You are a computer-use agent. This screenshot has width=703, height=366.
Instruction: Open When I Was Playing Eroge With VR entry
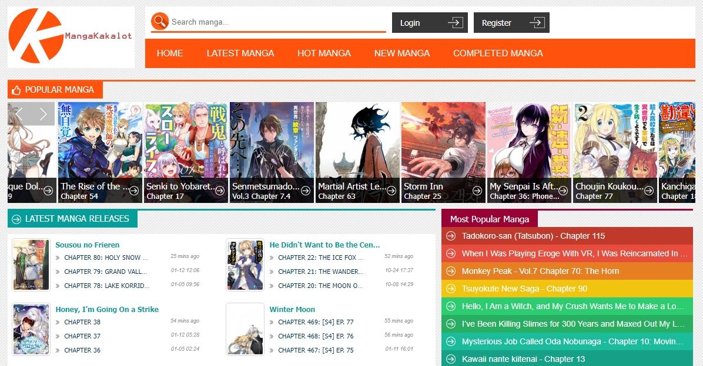pos(574,253)
